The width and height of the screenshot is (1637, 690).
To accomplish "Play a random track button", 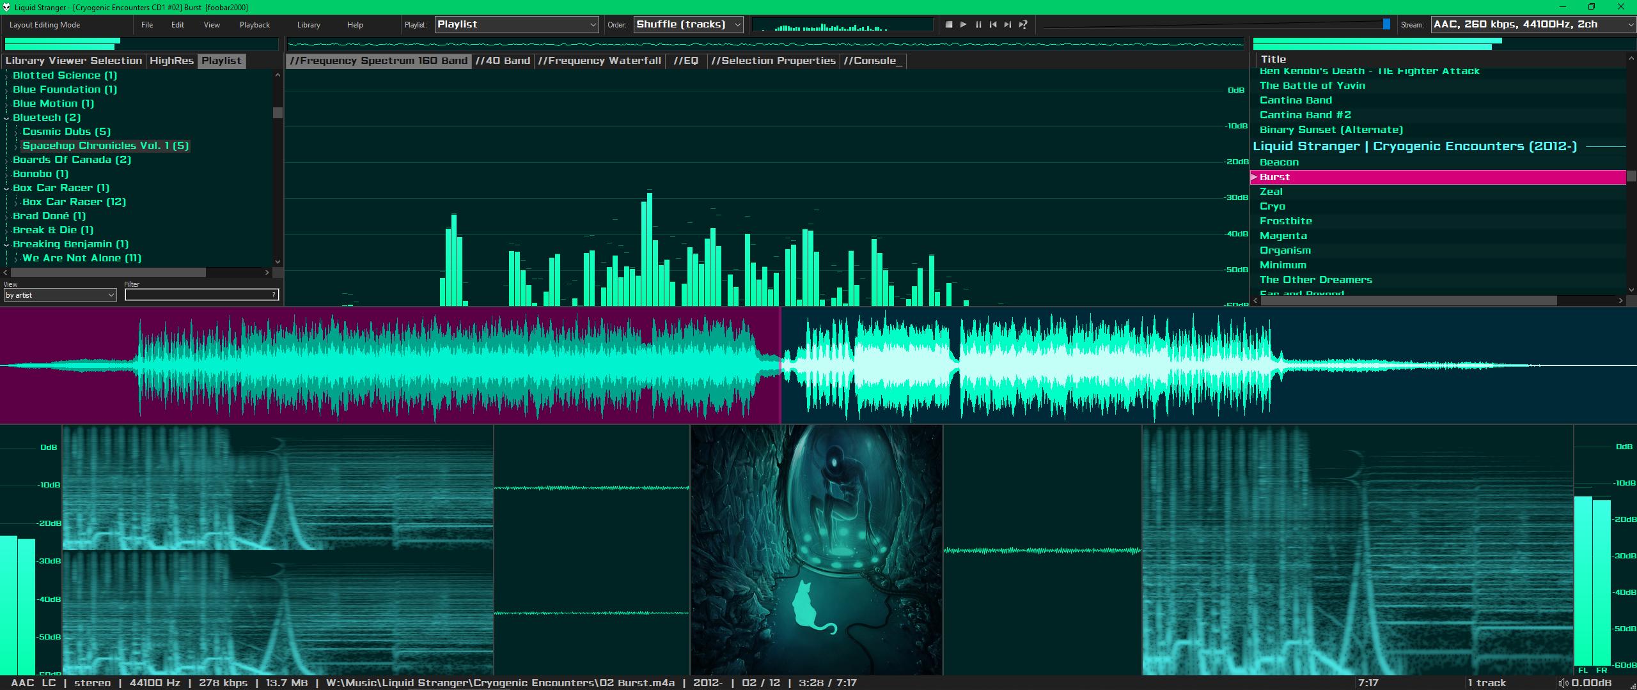I will [1023, 24].
